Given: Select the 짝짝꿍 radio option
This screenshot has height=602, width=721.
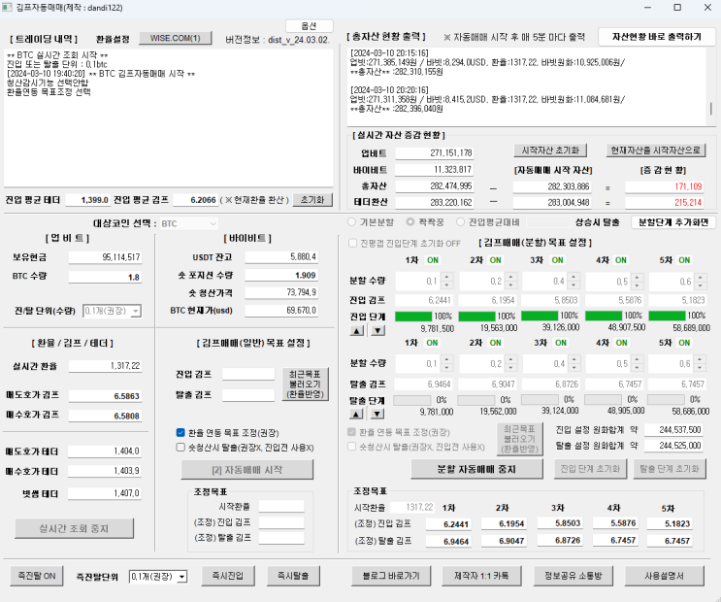Looking at the screenshot, I should (410, 221).
